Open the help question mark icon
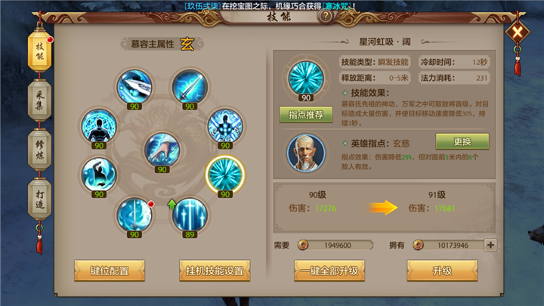The image size is (544, 306). [326, 16]
